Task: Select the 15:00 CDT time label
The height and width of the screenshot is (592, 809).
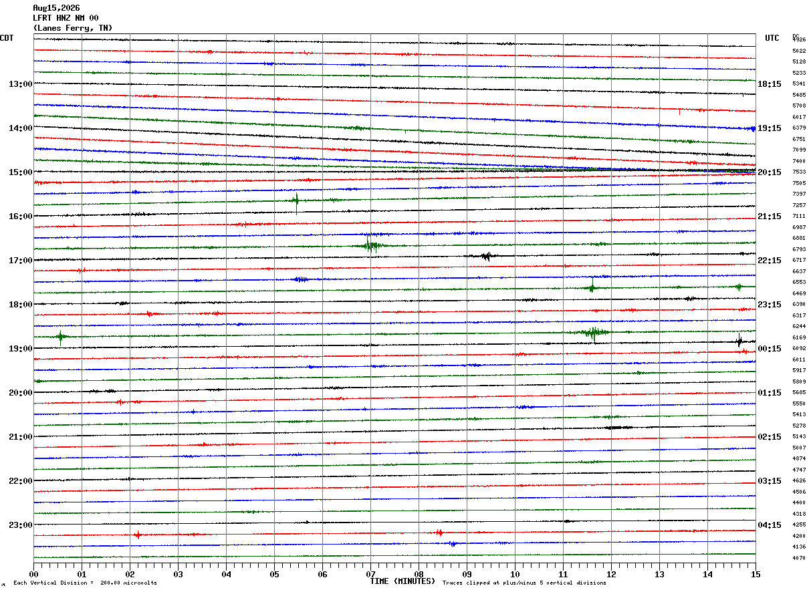Action: coord(21,172)
